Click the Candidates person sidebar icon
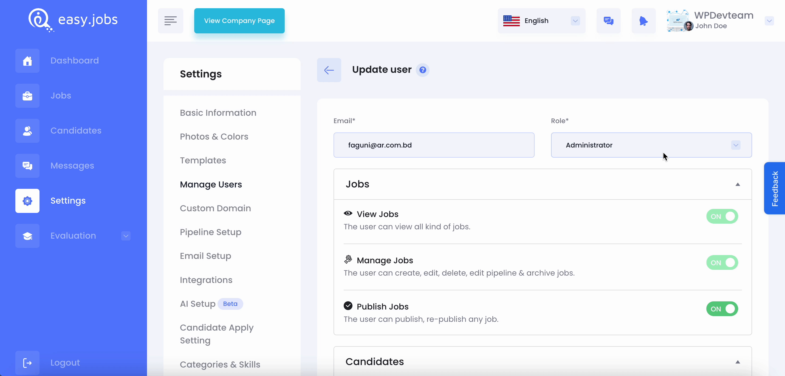 click(27, 131)
